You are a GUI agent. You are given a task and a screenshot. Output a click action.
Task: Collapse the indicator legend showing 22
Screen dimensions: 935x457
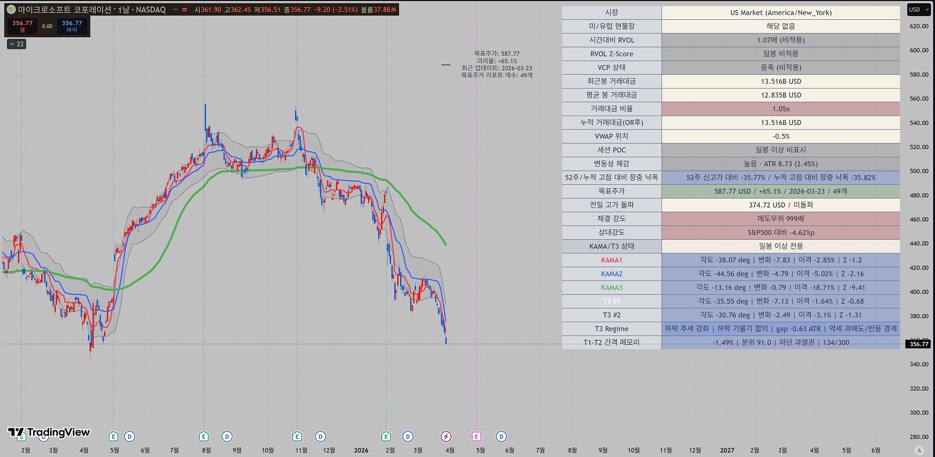click(17, 44)
